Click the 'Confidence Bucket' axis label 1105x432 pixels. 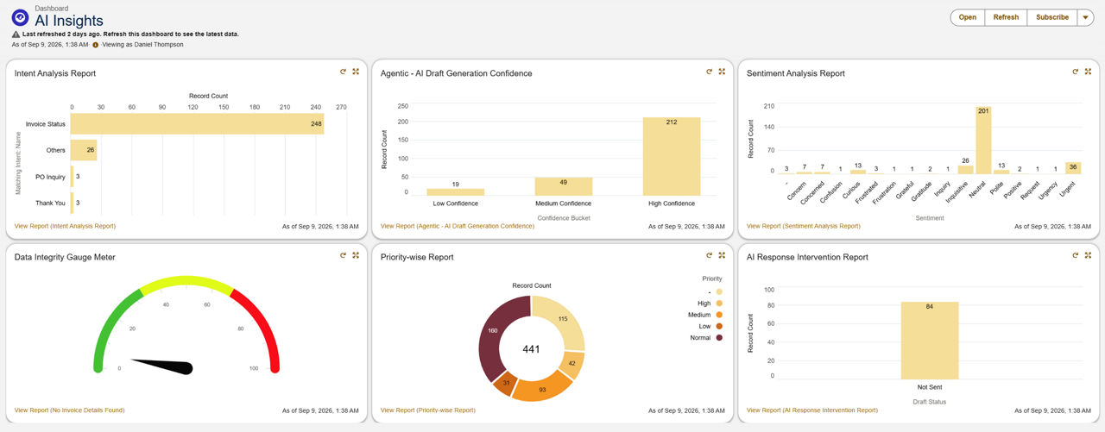[x=564, y=218]
